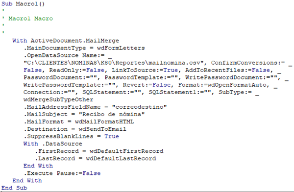The image size is (294, 192).
Task: Click wdDefaultFirstRecord on the FirstRecord line
Action: click(126, 151)
